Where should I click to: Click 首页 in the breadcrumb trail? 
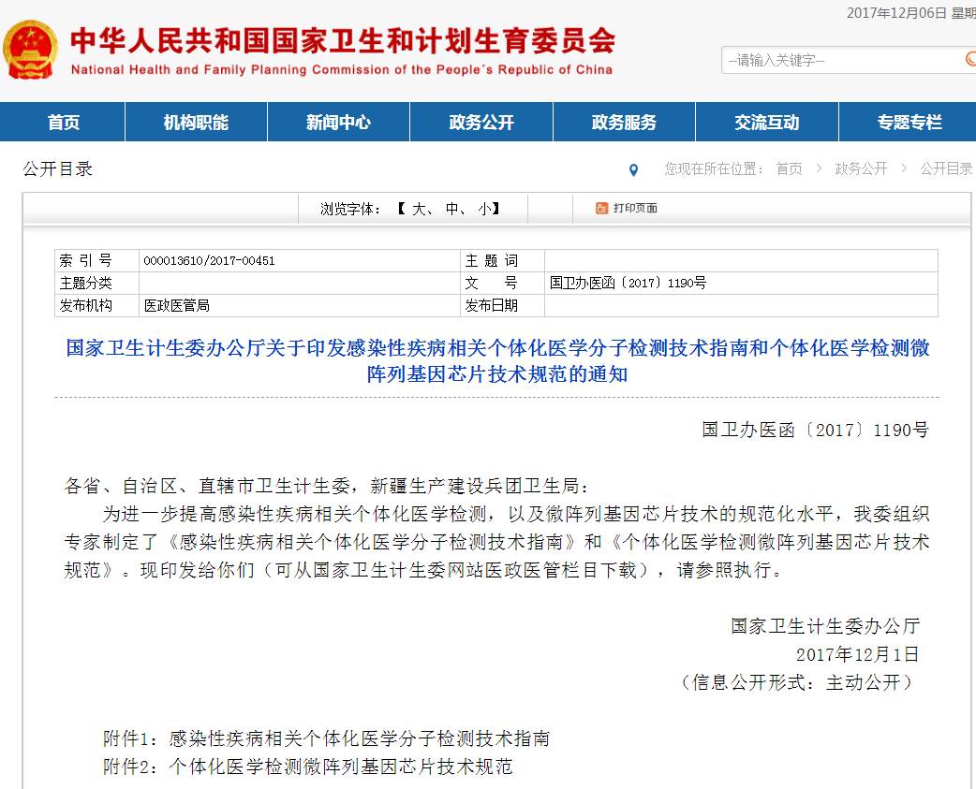coord(789,168)
